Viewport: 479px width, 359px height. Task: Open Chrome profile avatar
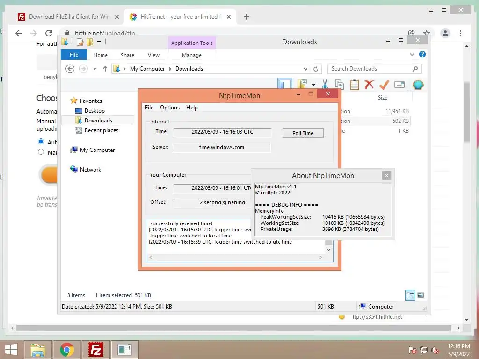coord(445,33)
